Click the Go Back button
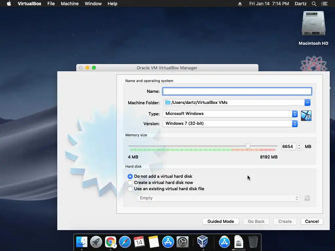Image resolution: width=335 pixels, height=251 pixels. tap(256, 222)
